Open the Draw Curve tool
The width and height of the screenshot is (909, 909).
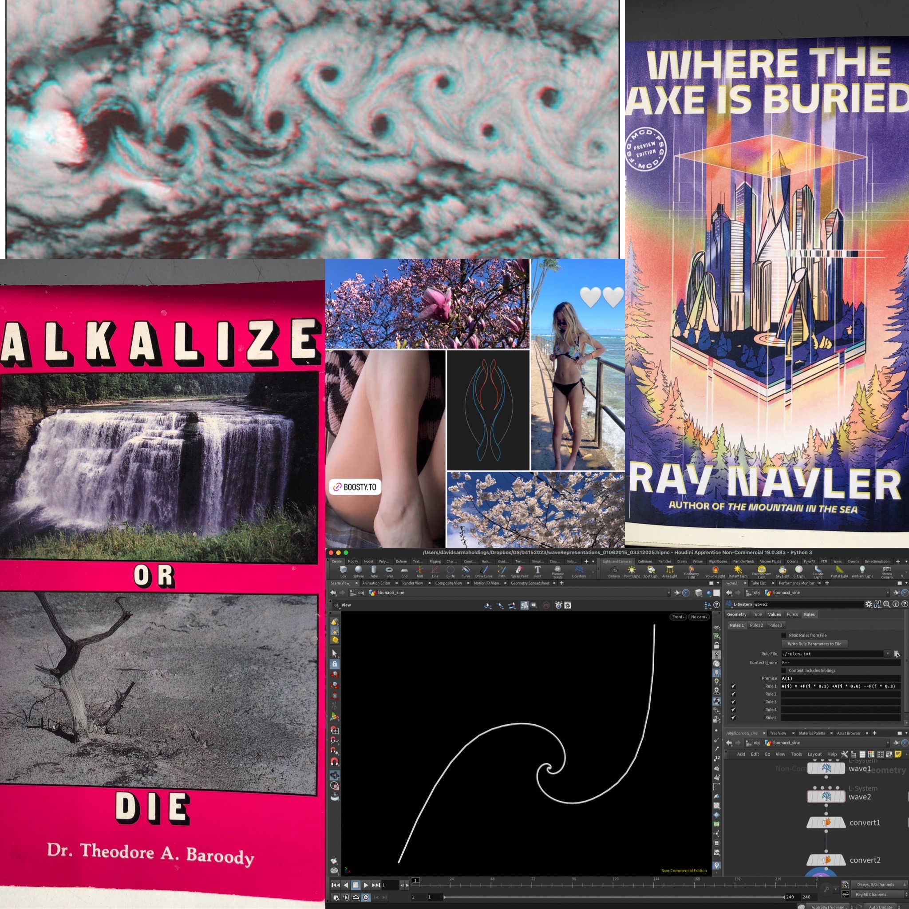tap(484, 571)
